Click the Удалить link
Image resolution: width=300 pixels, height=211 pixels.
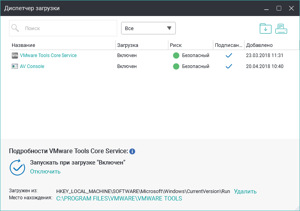click(245, 191)
